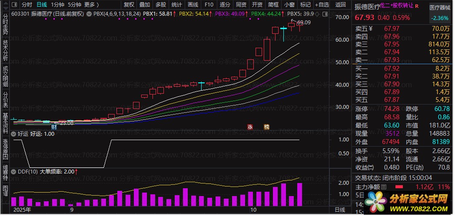
Task: Click the 同资 toolbar button
Action: pyautogui.click(x=241, y=5)
